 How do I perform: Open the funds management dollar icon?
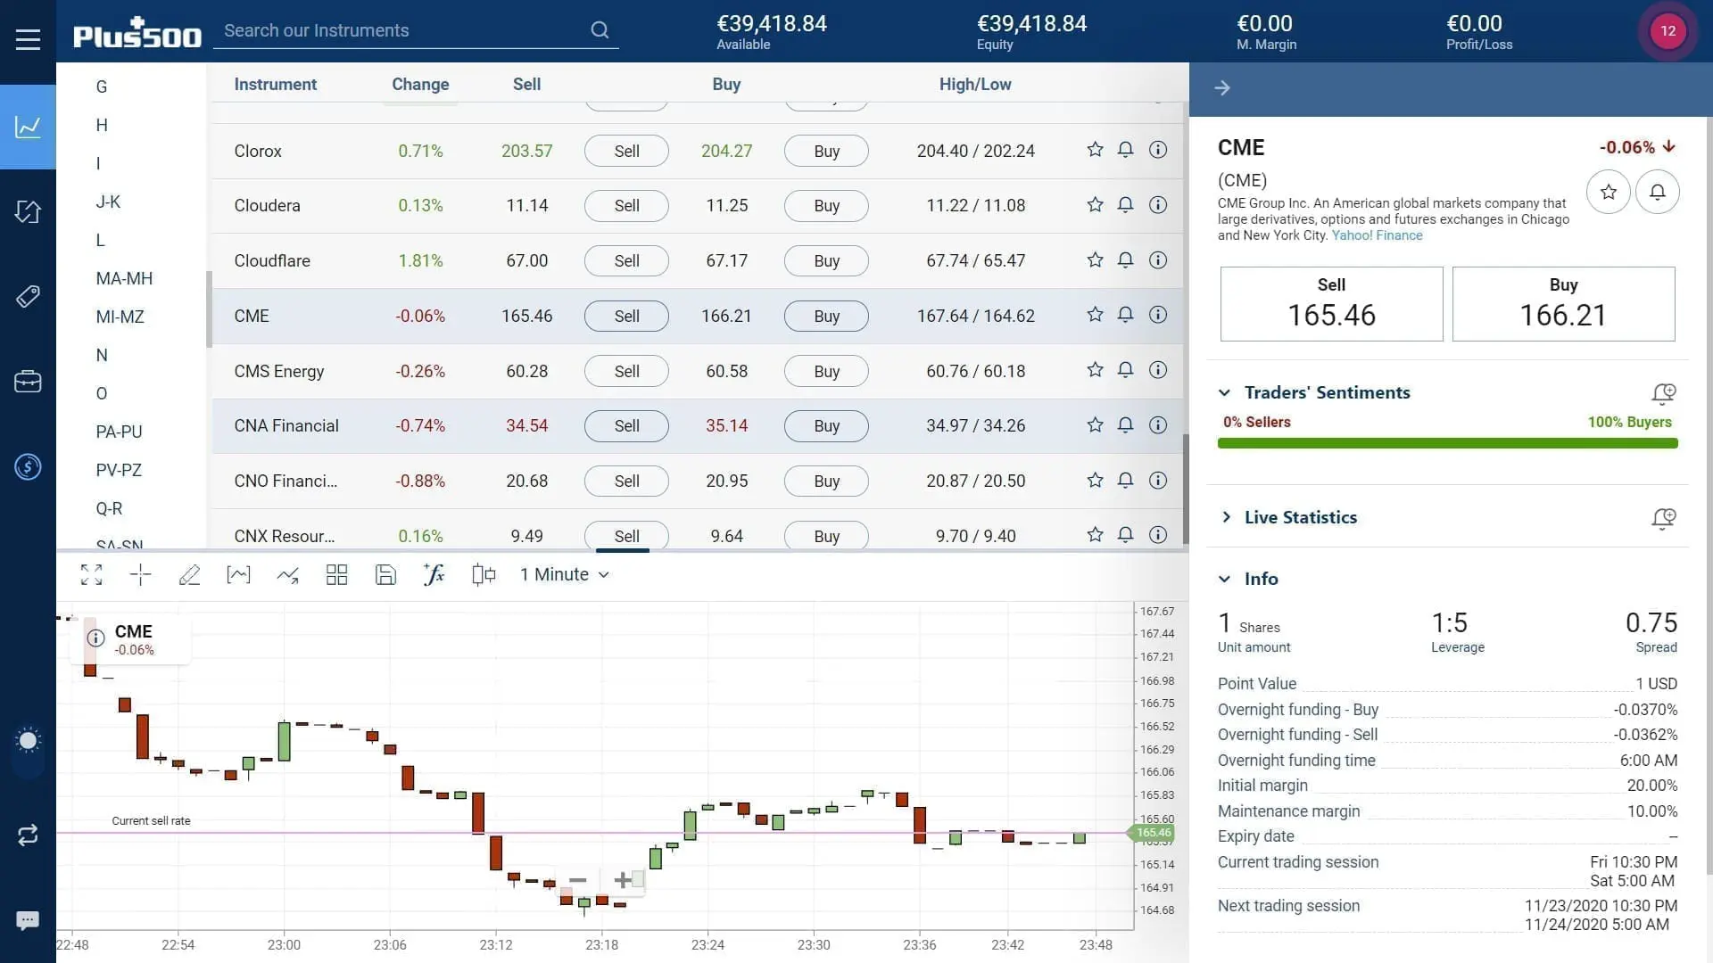pyautogui.click(x=28, y=466)
